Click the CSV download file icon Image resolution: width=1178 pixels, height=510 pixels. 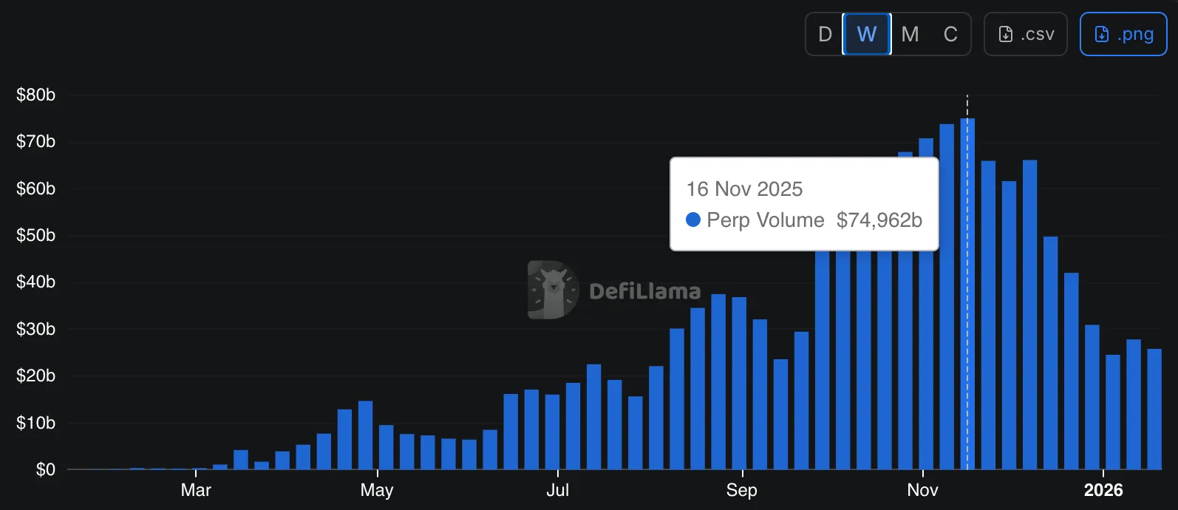1006,34
